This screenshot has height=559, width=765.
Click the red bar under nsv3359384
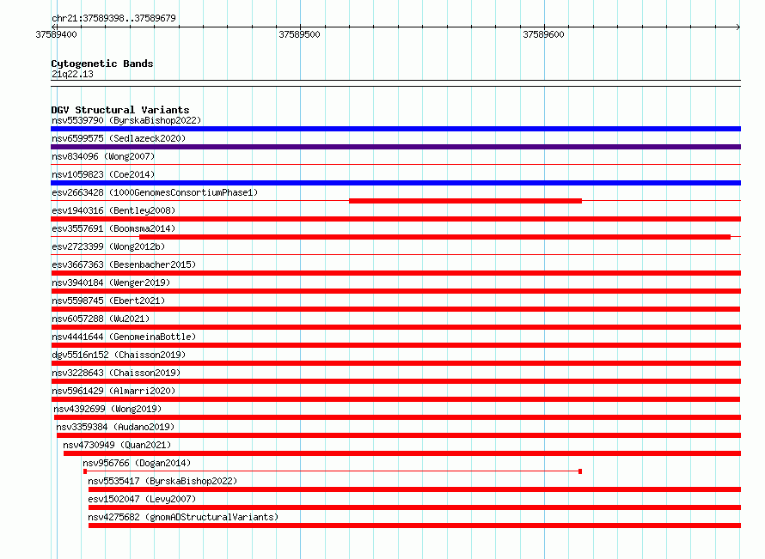pos(399,435)
